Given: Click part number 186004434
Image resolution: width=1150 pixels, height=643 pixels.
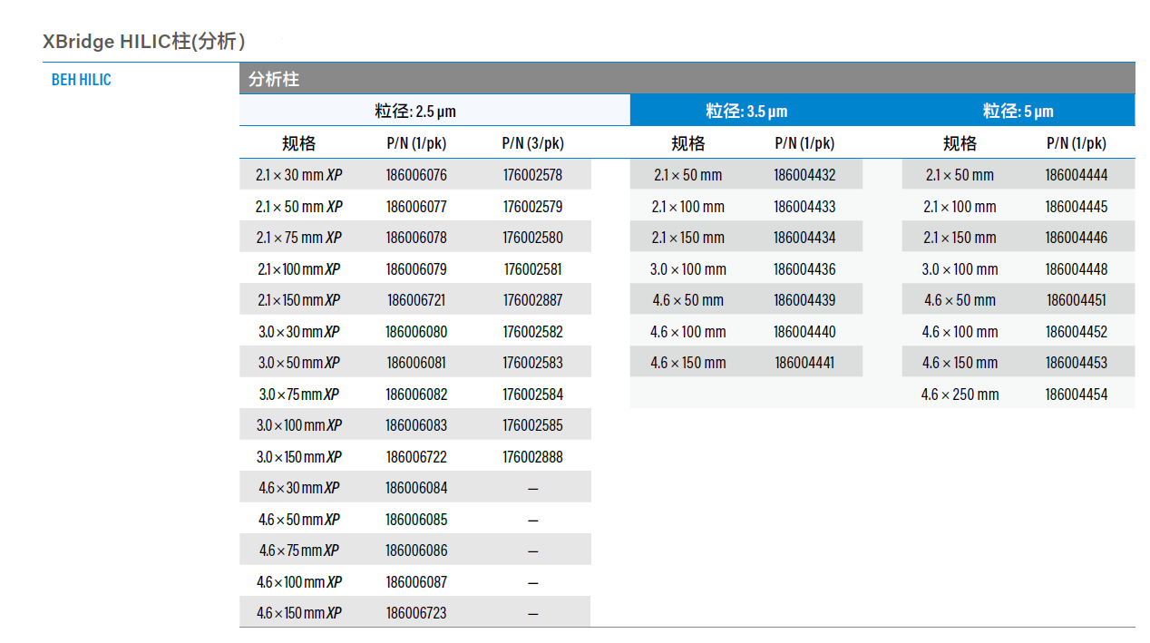Looking at the screenshot, I should 804,238.
